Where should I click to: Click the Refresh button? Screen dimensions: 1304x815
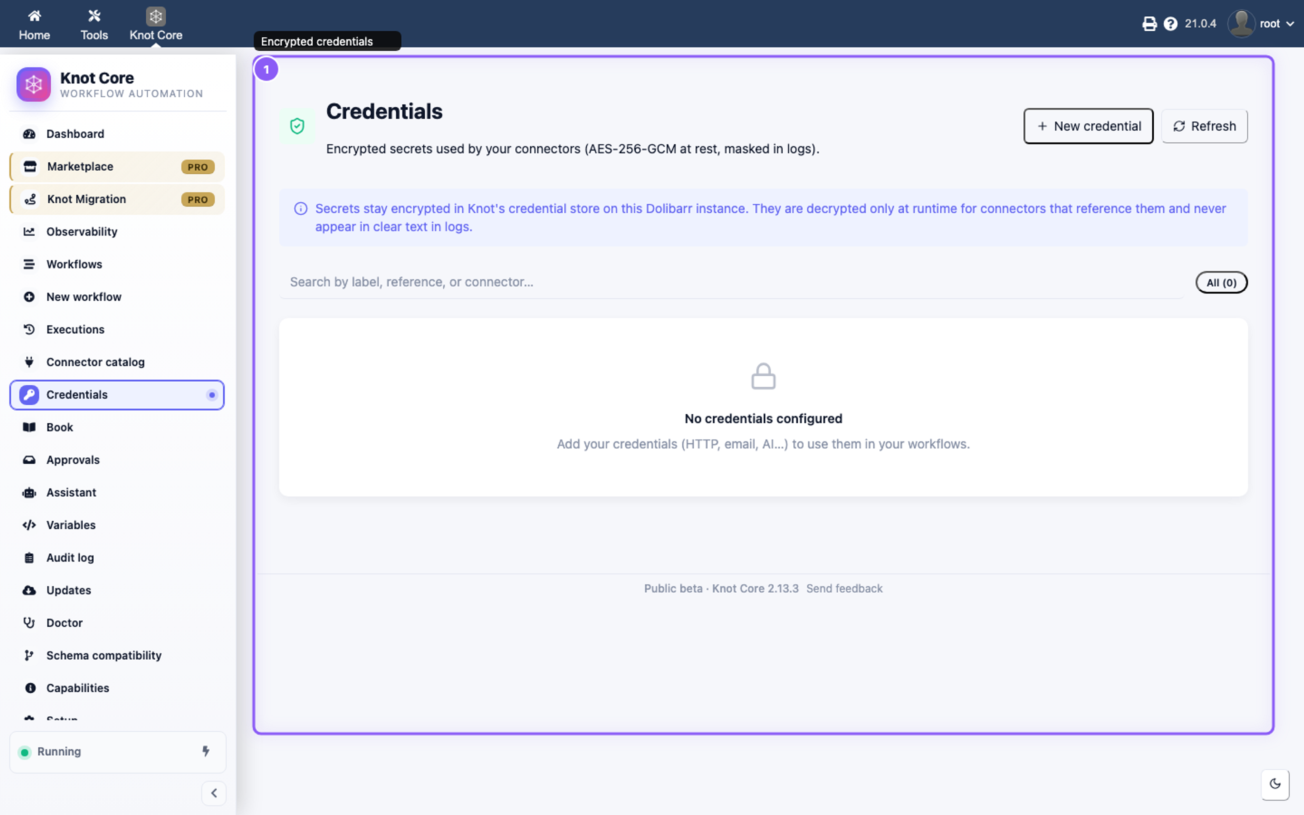coord(1204,126)
